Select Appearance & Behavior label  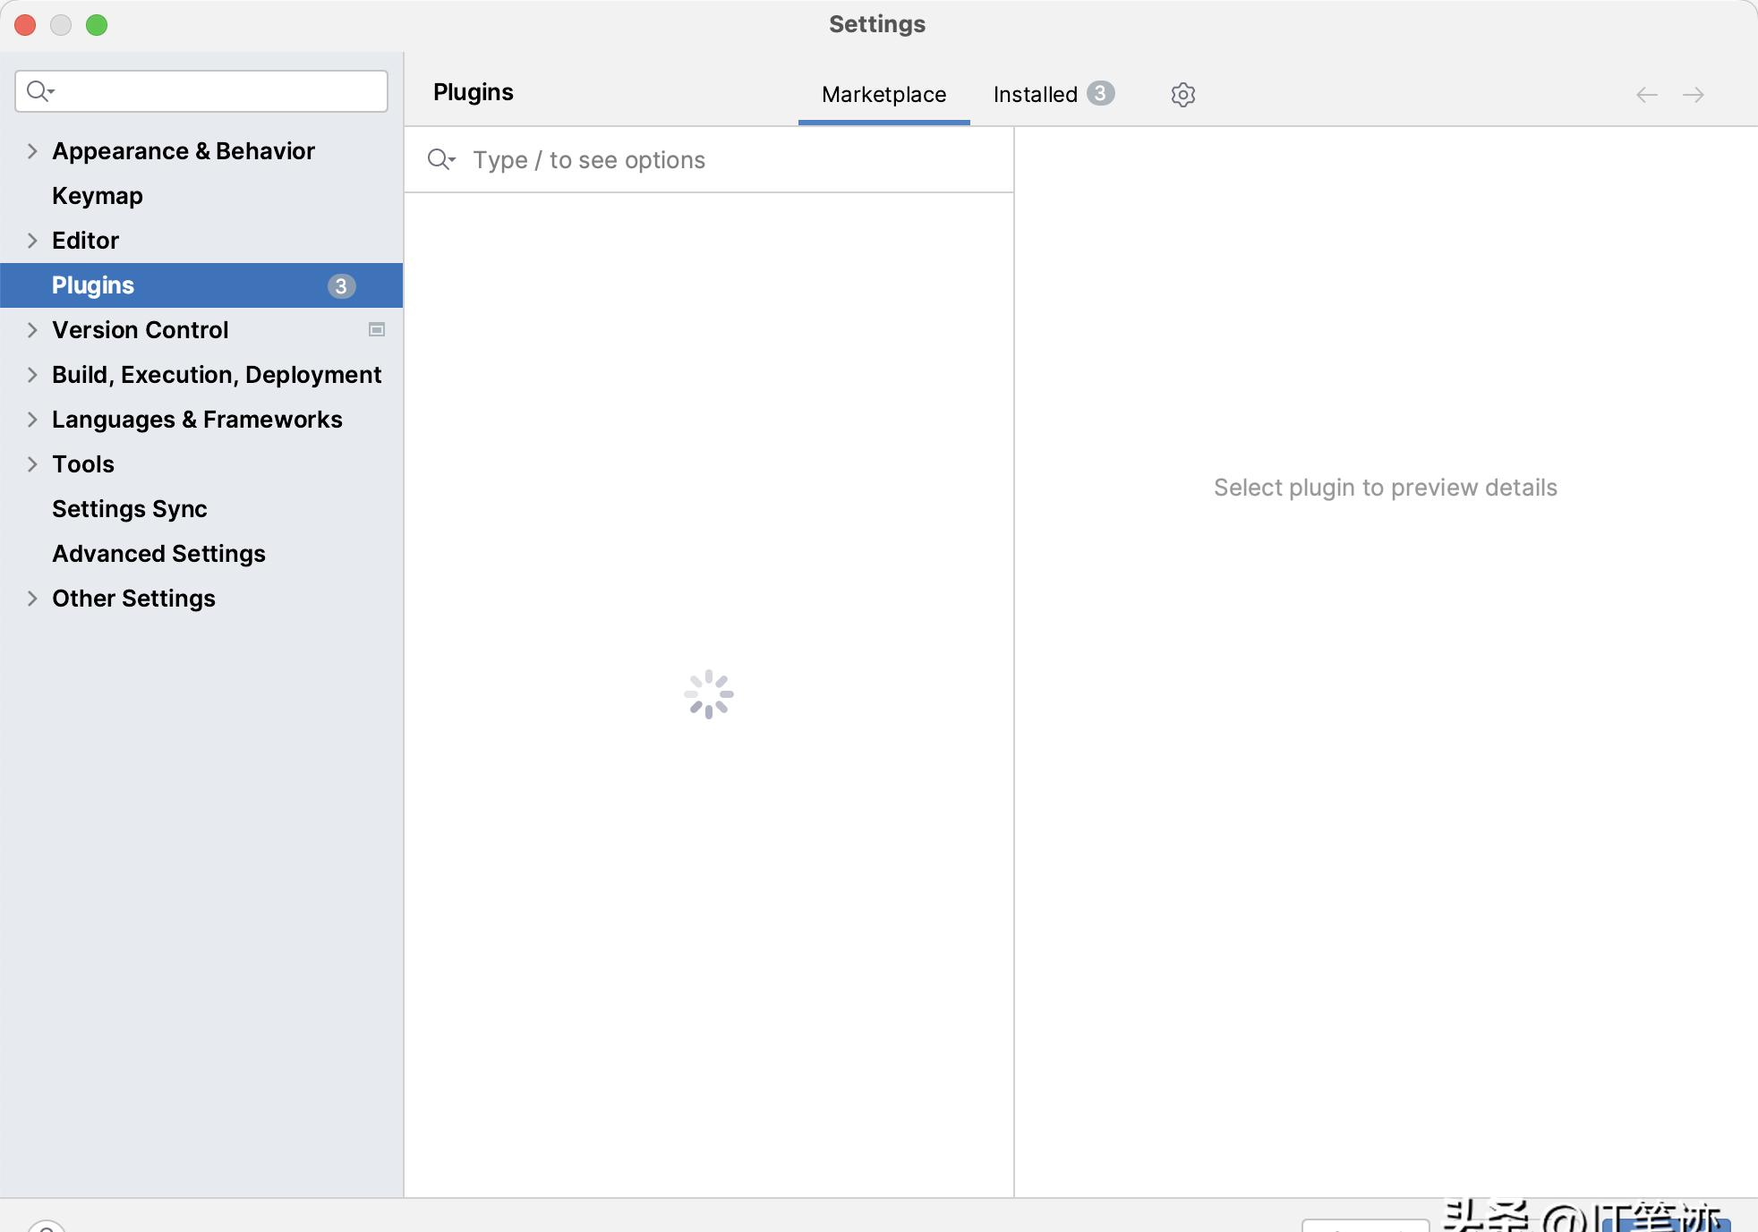pyautogui.click(x=183, y=151)
